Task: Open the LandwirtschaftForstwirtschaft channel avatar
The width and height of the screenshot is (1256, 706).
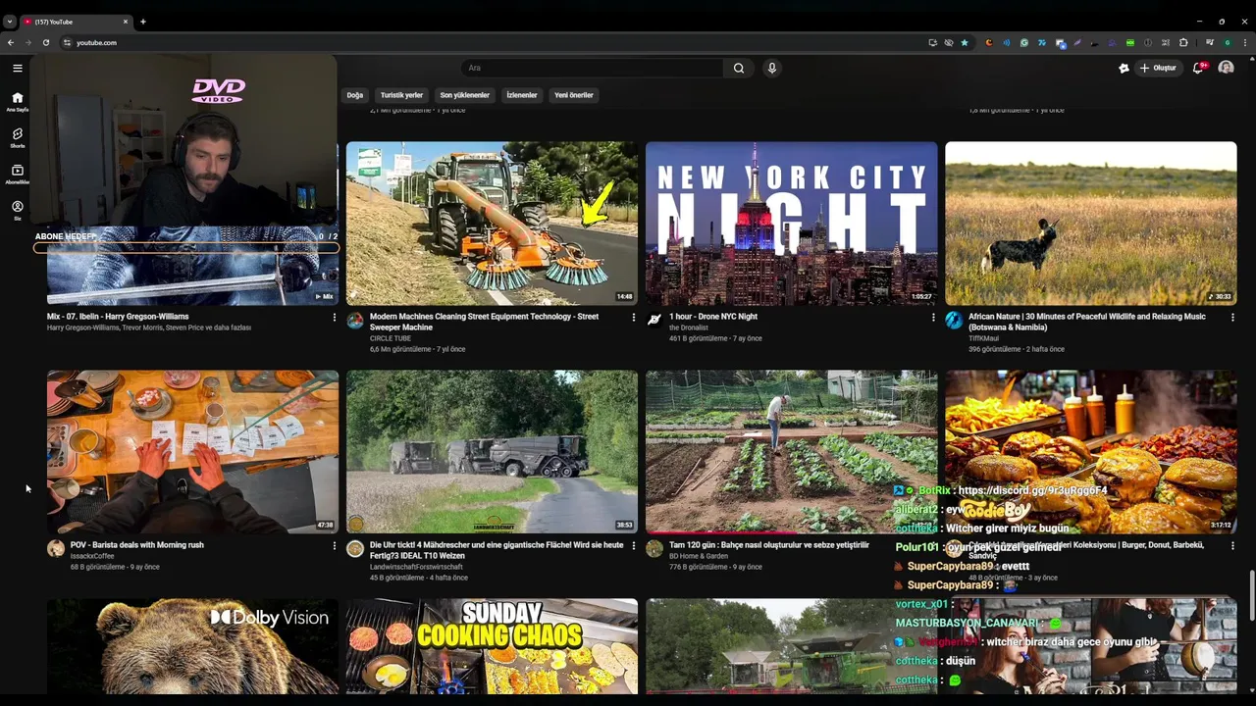Action: [355, 549]
